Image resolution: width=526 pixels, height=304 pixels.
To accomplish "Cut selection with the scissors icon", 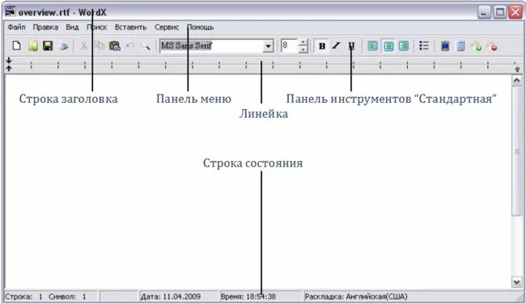I will pyautogui.click(x=83, y=46).
